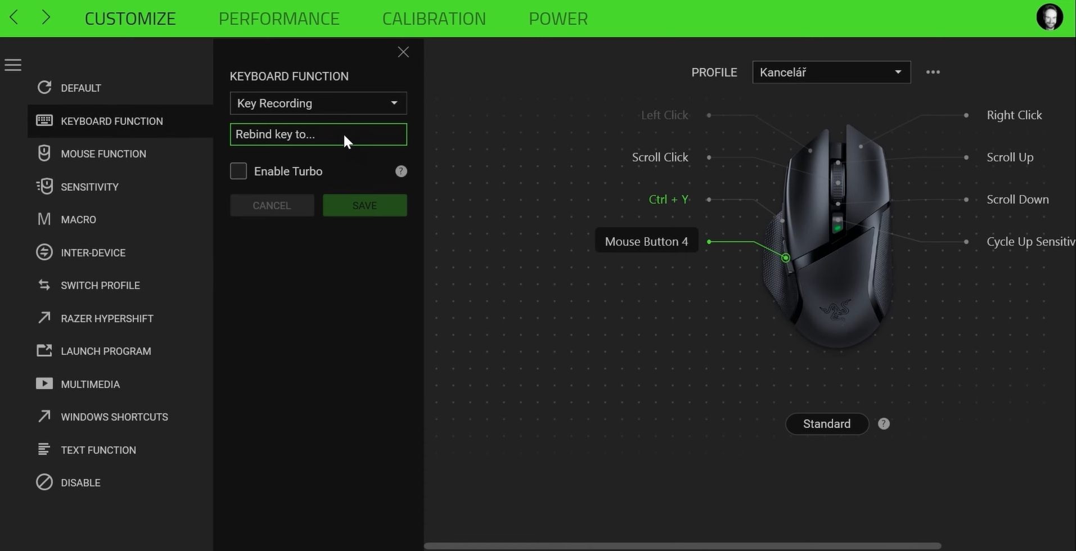
Task: Open the Kancelář profile dropdown
Action: (x=831, y=72)
